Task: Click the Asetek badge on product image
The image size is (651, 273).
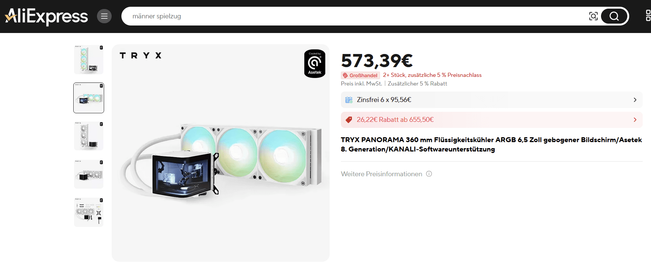Action: point(315,64)
